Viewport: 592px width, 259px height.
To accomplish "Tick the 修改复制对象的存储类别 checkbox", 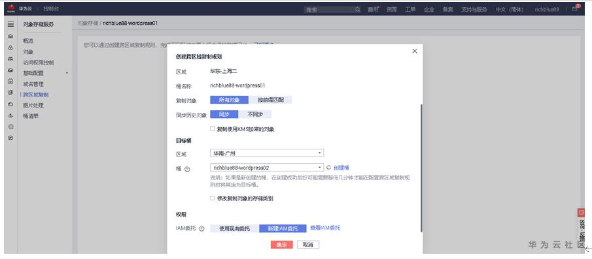I will [x=213, y=198].
